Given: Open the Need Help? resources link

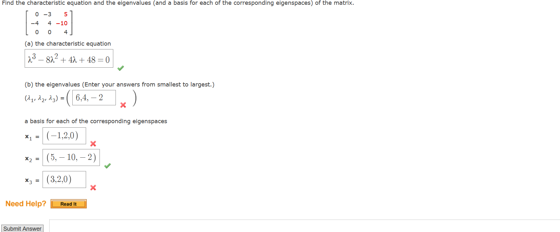Looking at the screenshot, I should click(x=68, y=204).
